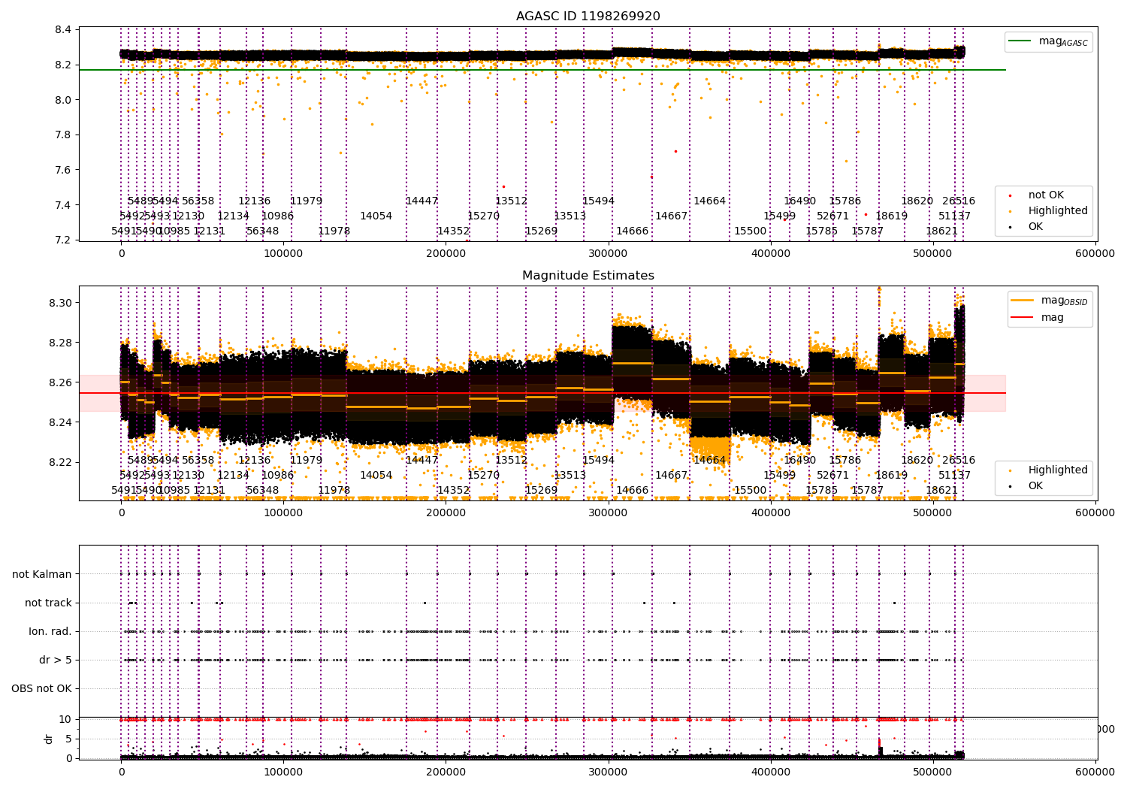Click observation label 18620 in top plot
1127x789 pixels.
coord(917,201)
